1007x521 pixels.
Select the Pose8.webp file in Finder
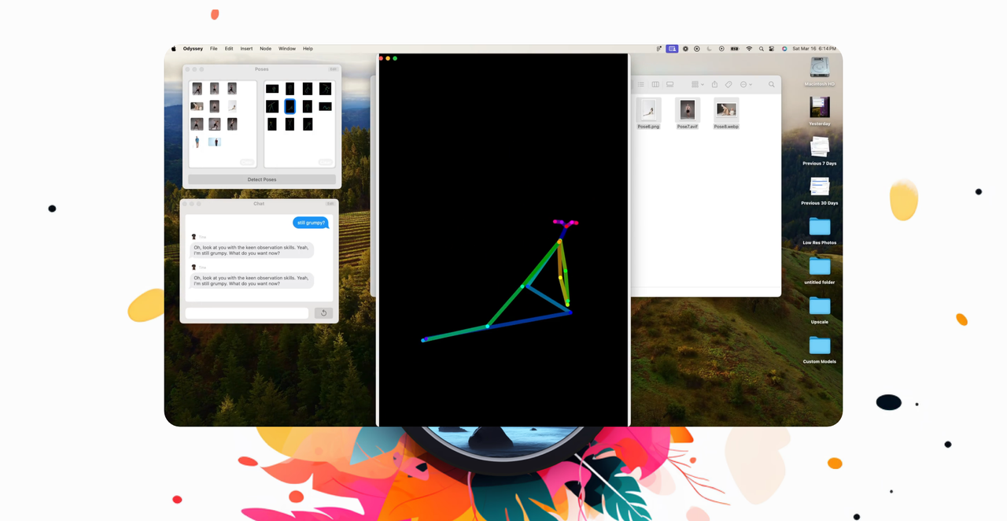726,113
